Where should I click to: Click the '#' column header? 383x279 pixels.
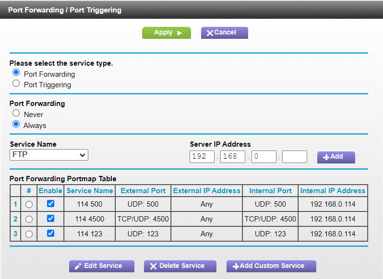tap(29, 191)
